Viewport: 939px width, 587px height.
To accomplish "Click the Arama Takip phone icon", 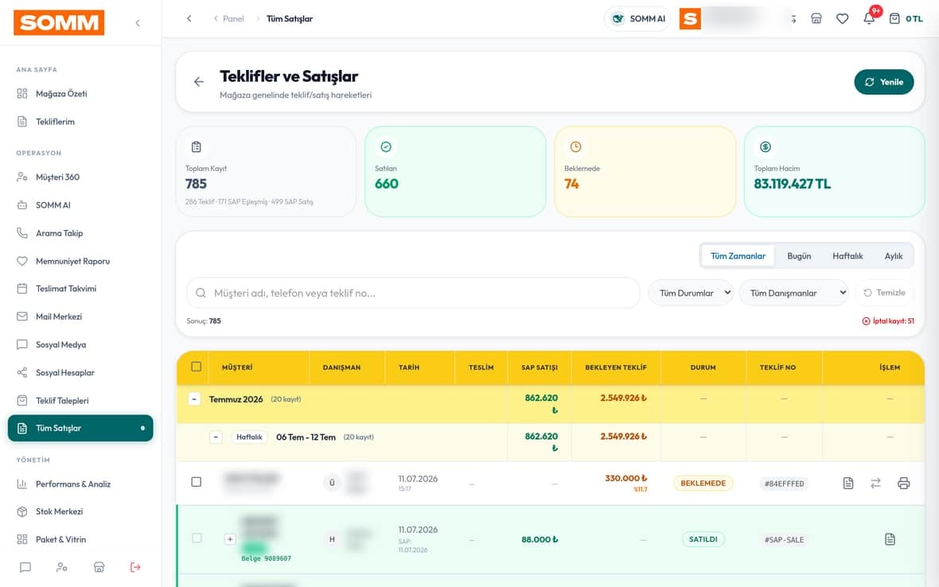I will click(x=22, y=233).
